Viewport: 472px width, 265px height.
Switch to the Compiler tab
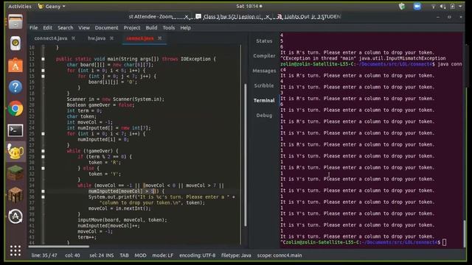click(x=264, y=56)
